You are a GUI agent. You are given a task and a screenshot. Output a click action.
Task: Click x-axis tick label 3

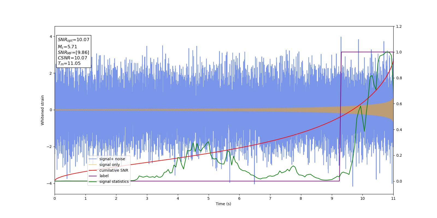(147, 198)
